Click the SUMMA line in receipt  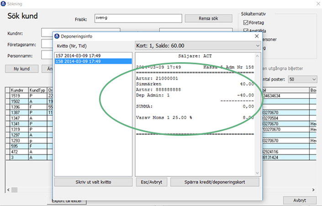(x=195, y=106)
